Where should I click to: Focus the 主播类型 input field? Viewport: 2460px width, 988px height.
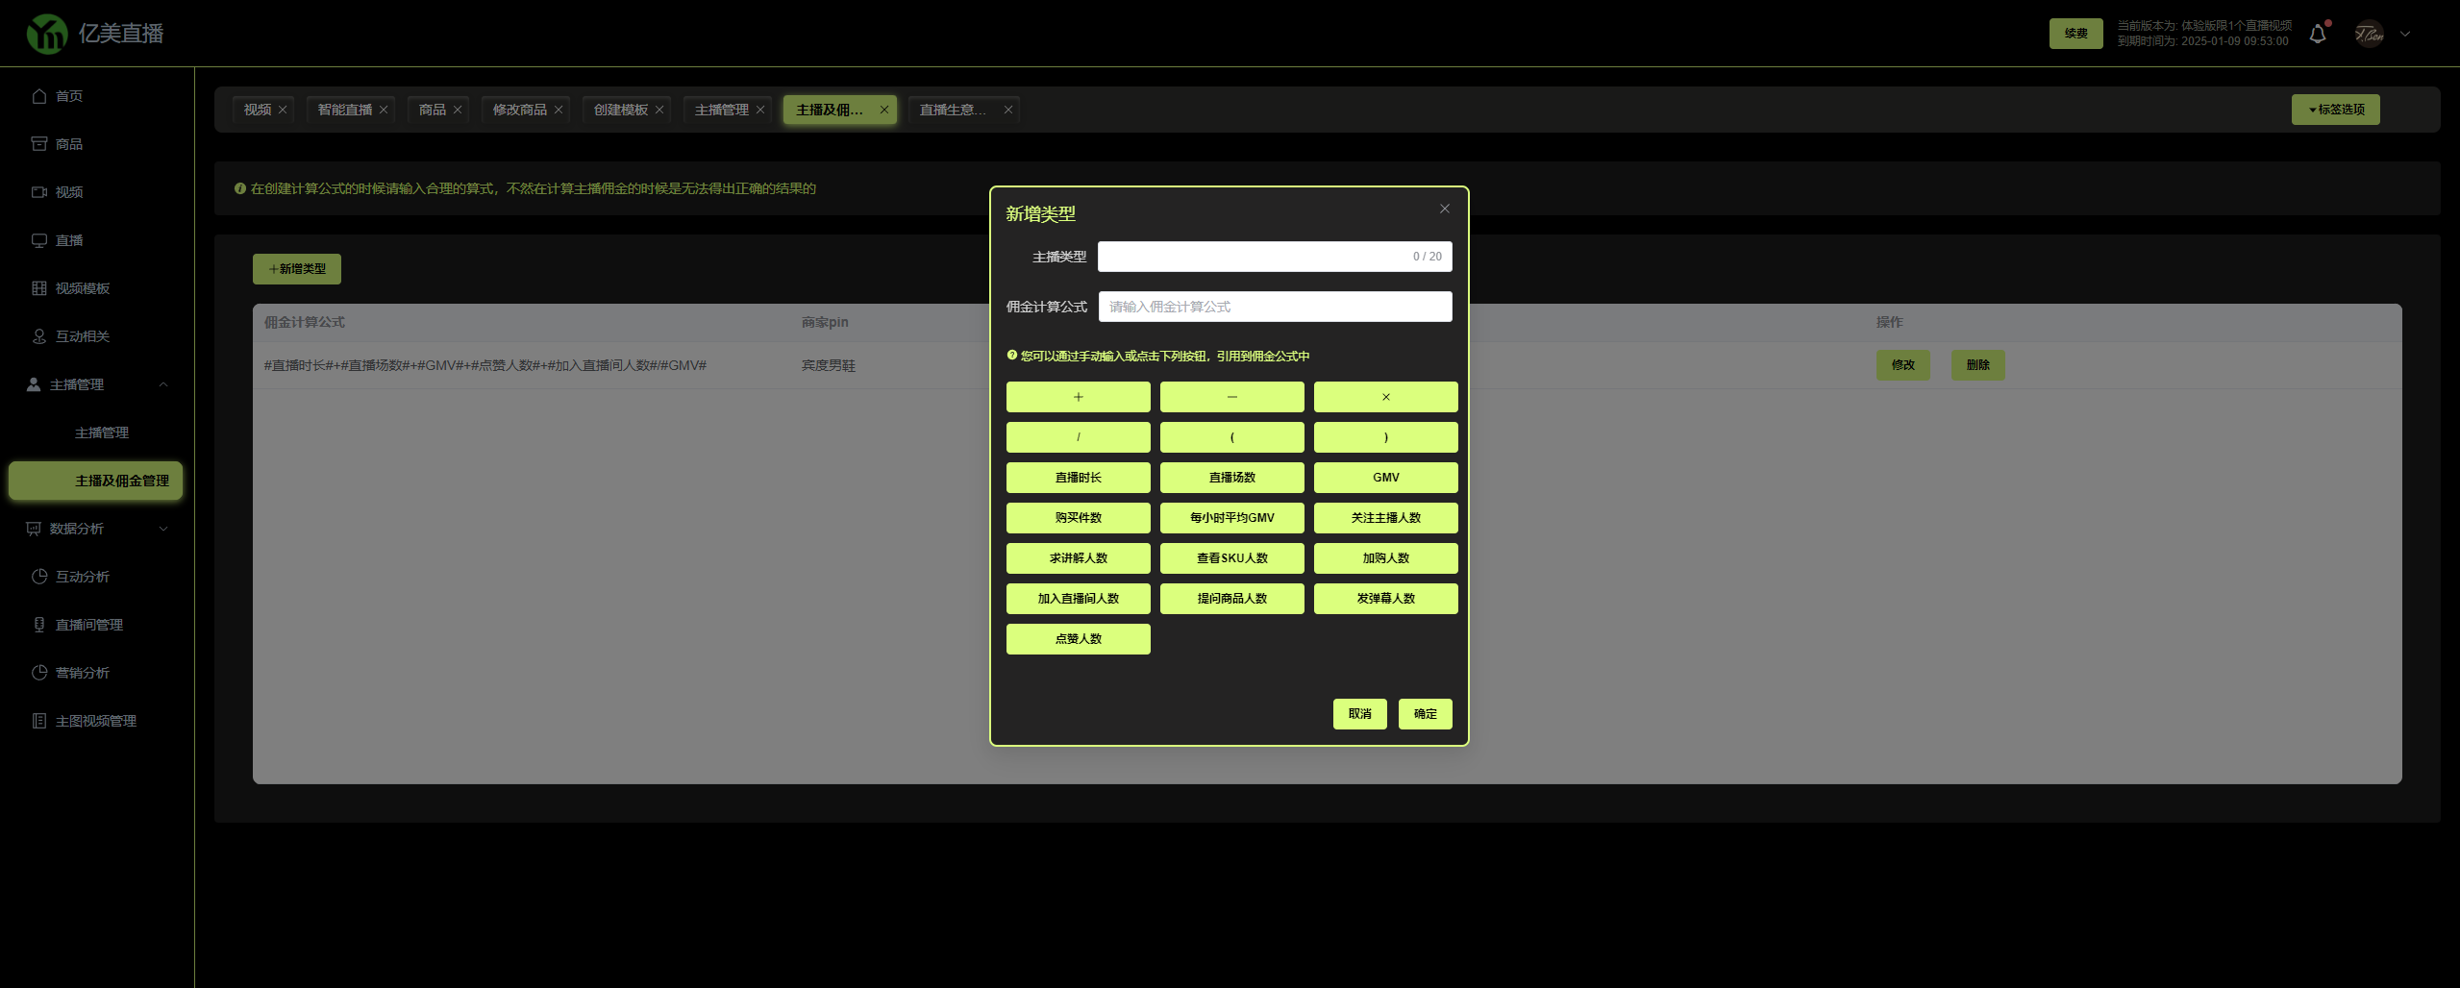pyautogui.click(x=1250, y=257)
